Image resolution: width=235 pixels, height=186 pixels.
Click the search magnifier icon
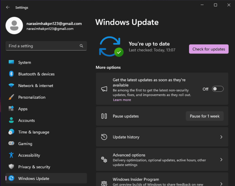tap(81, 46)
